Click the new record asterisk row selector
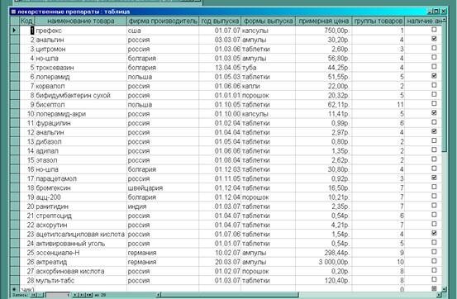The height and width of the screenshot is (299, 457). pos(15,289)
